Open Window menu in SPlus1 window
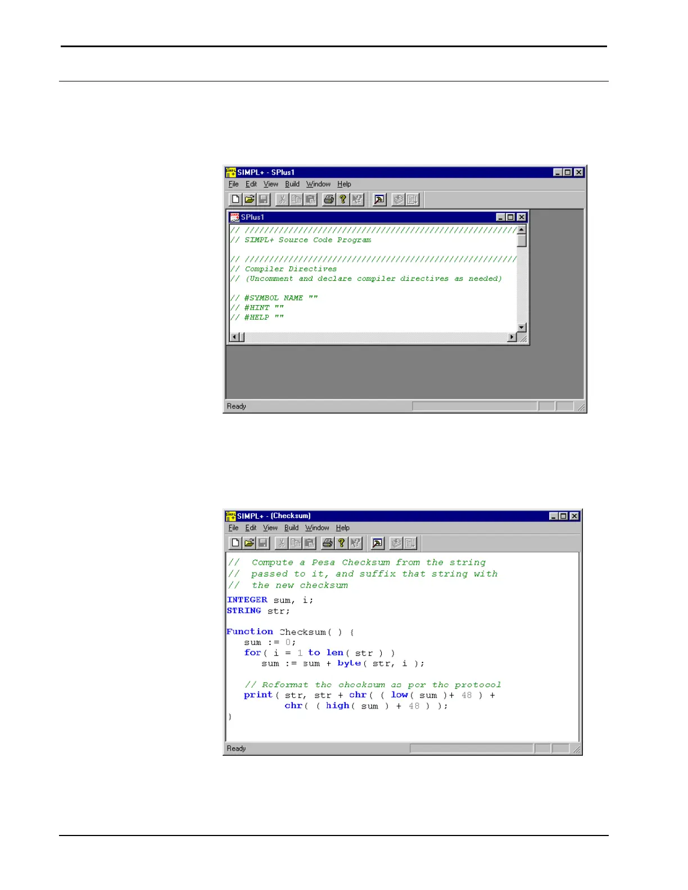 tap(318, 184)
